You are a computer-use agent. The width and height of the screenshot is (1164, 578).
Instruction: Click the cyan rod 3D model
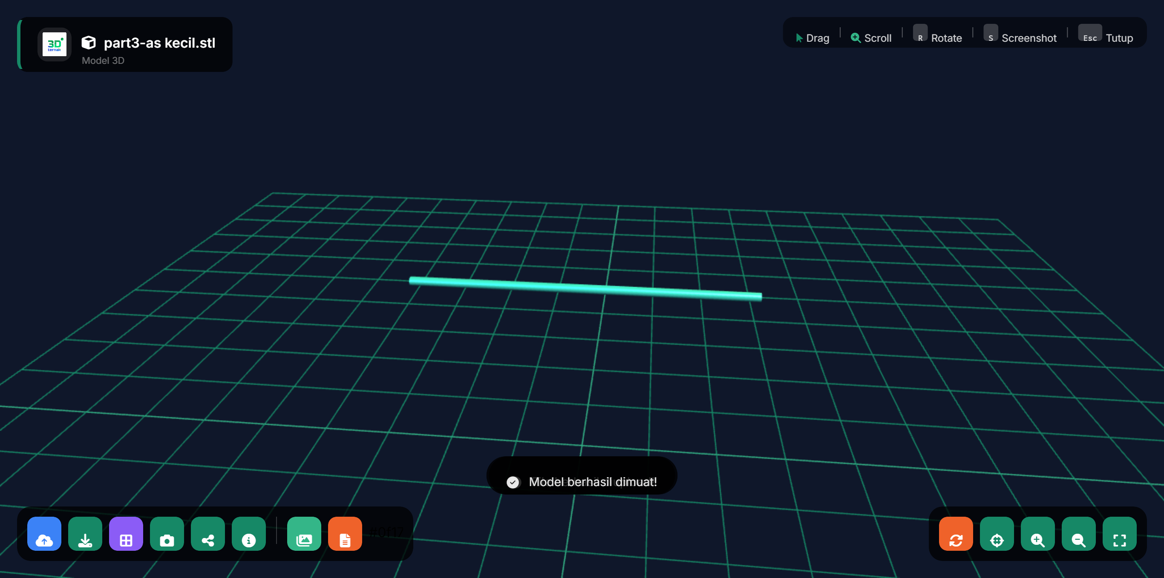(585, 288)
